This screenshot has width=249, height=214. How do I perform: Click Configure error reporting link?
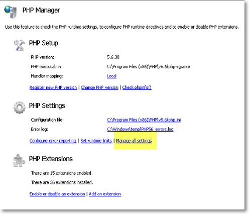point(53,141)
